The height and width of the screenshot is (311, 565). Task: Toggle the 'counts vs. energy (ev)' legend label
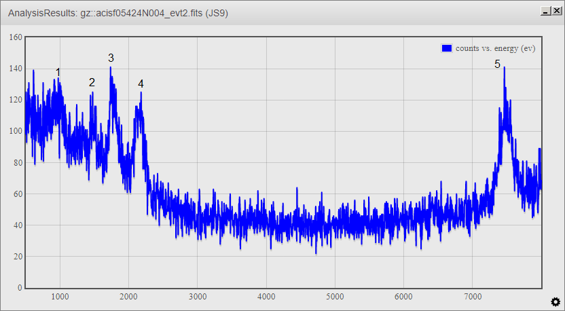(x=495, y=48)
